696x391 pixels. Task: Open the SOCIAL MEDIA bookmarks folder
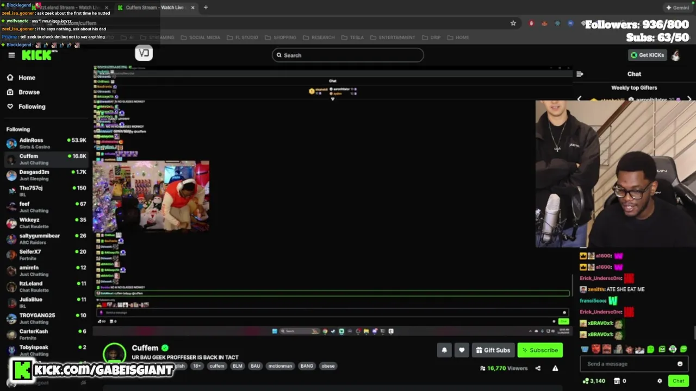tap(200, 37)
